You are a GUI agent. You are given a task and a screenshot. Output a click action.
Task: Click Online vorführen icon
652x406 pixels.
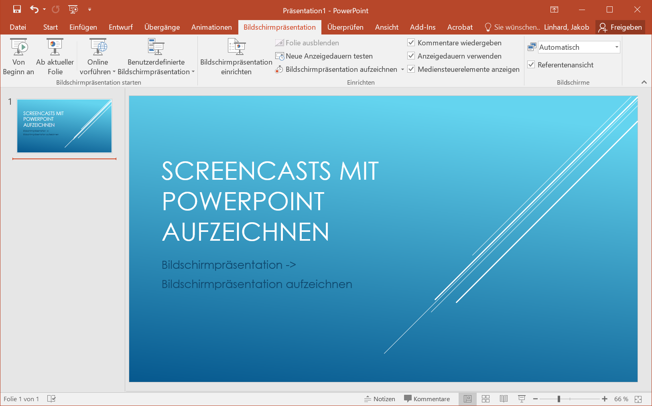click(x=98, y=47)
